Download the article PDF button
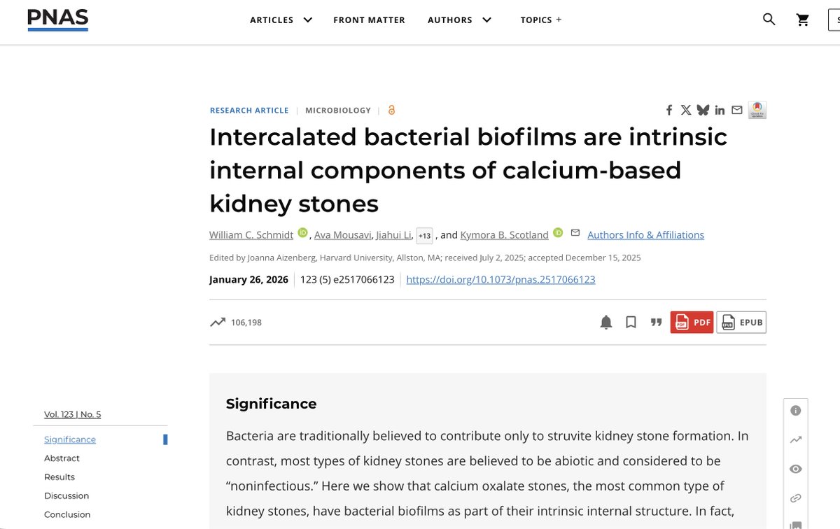840x529 pixels. pos(692,322)
